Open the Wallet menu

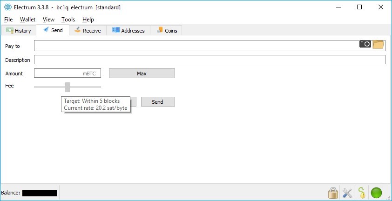[x=28, y=20]
